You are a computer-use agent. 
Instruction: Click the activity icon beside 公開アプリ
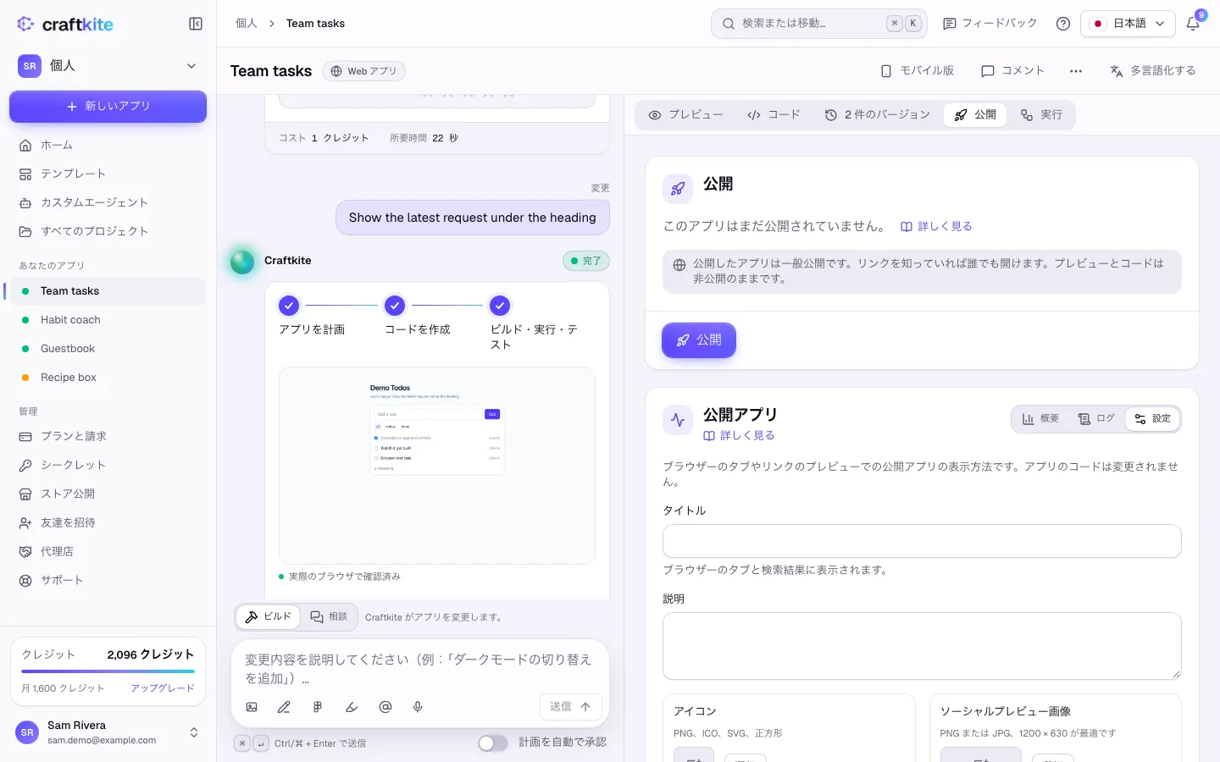(x=678, y=420)
